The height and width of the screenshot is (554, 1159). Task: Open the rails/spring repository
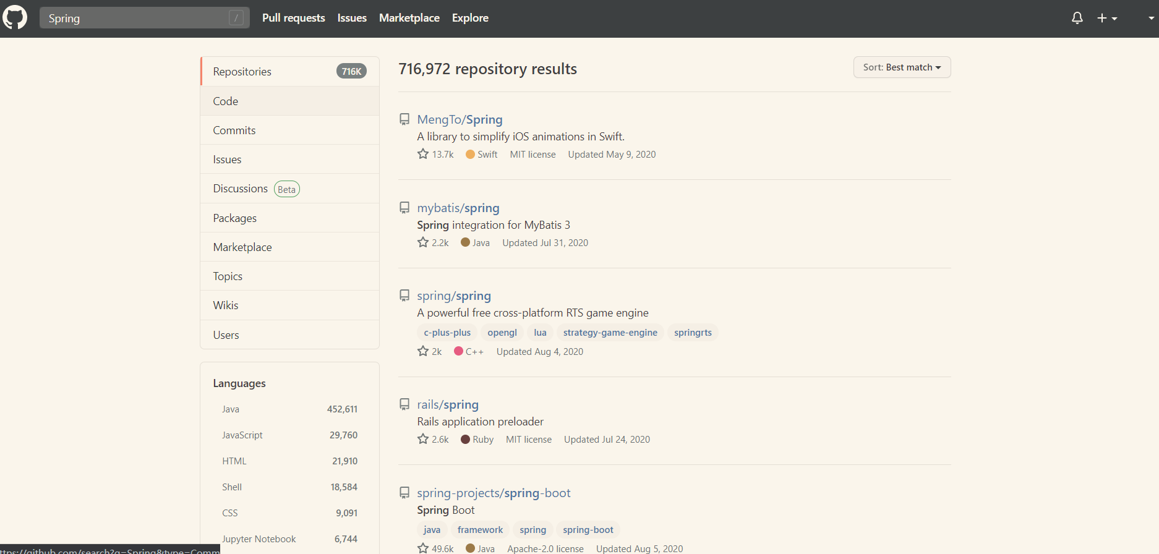pos(448,404)
